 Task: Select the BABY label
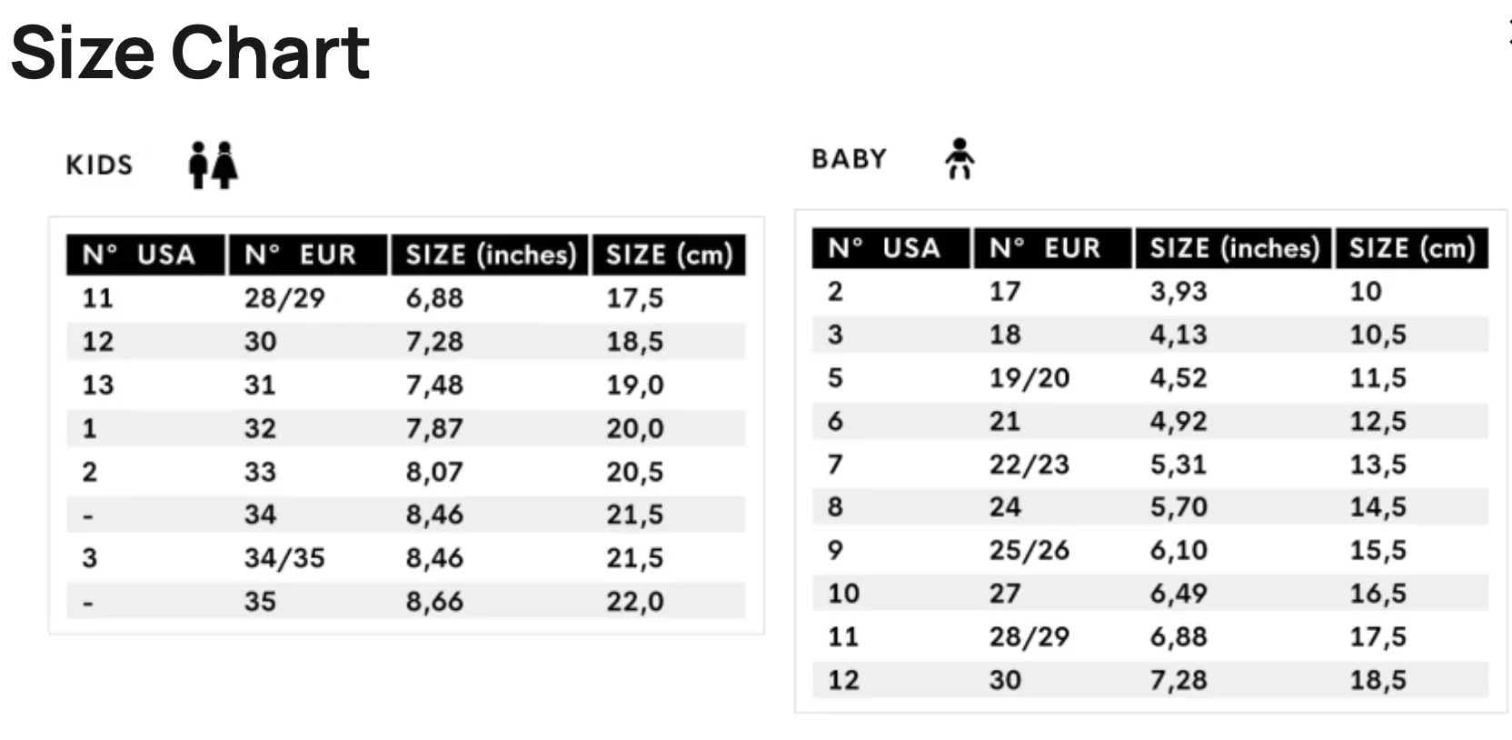[x=849, y=159]
